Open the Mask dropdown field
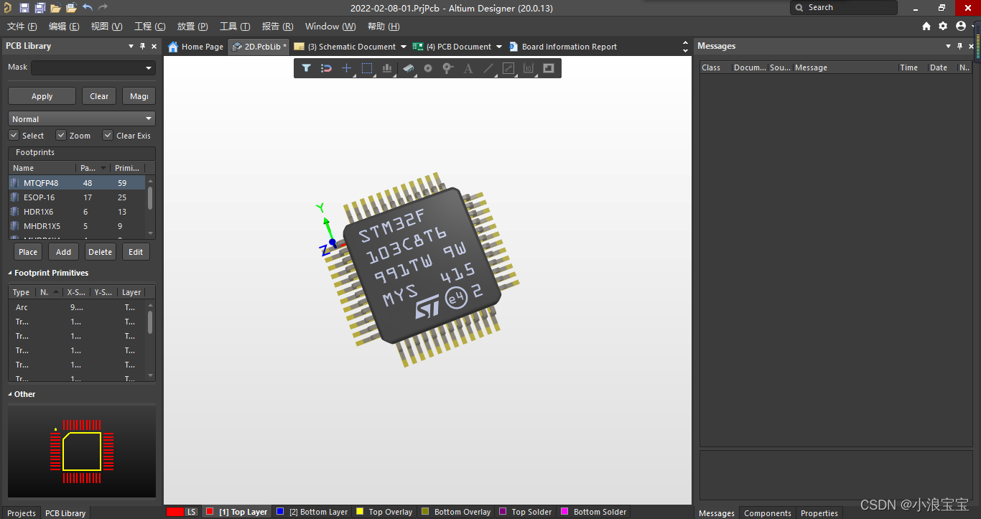The image size is (981, 519). click(x=93, y=67)
